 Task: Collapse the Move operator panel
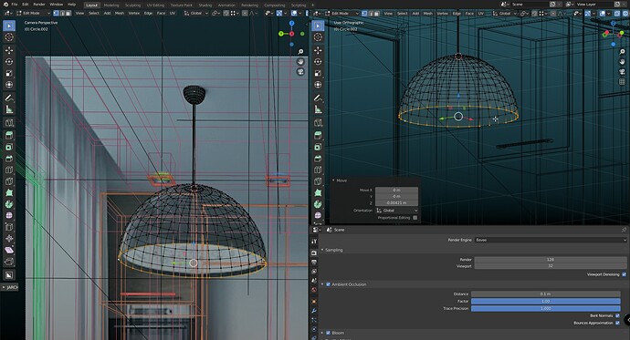coord(333,180)
